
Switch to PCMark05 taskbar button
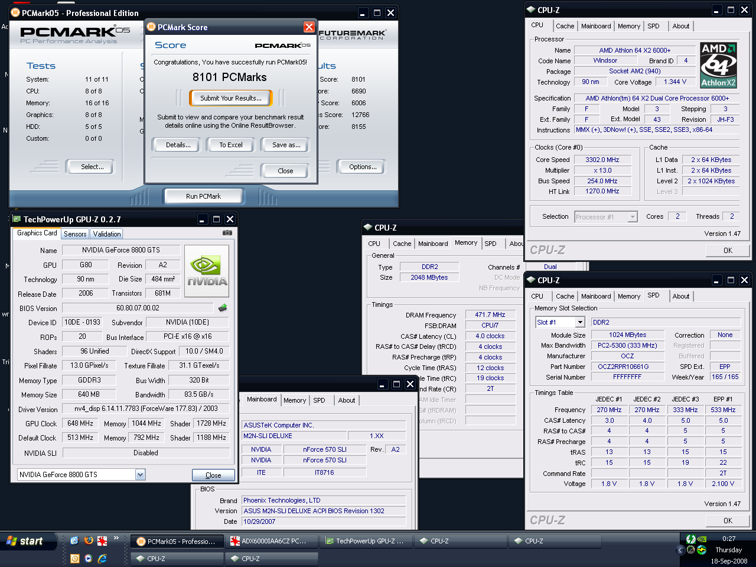[177, 541]
